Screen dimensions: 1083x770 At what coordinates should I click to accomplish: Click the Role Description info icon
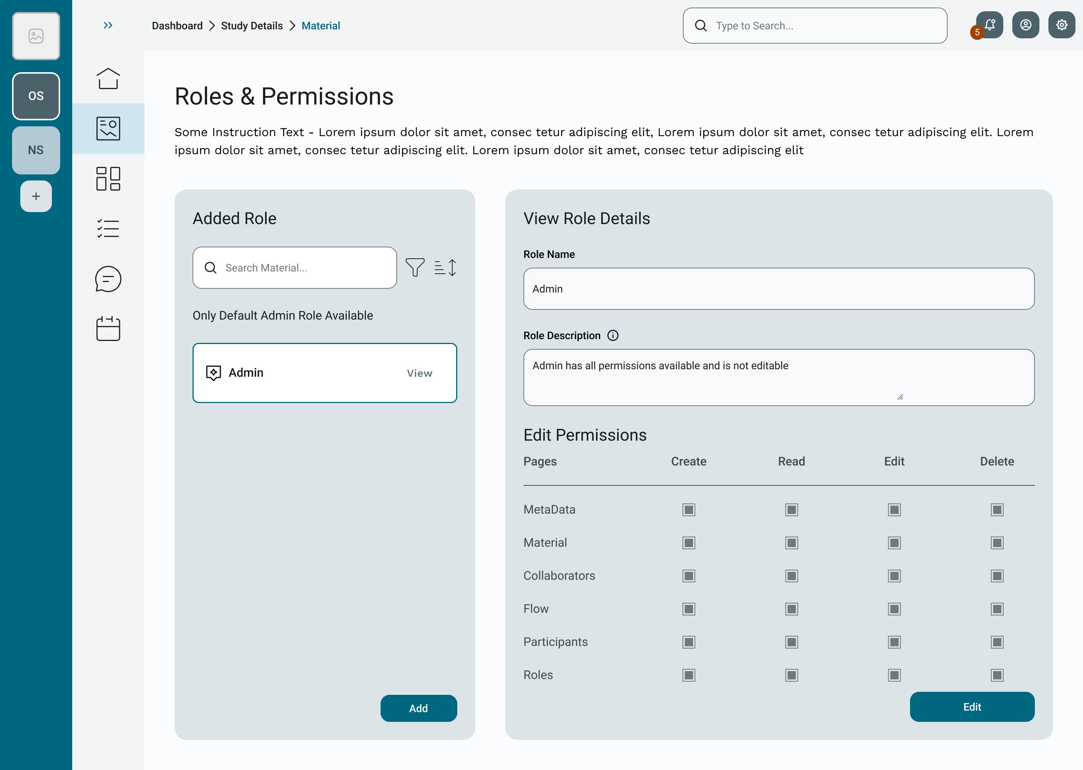613,336
